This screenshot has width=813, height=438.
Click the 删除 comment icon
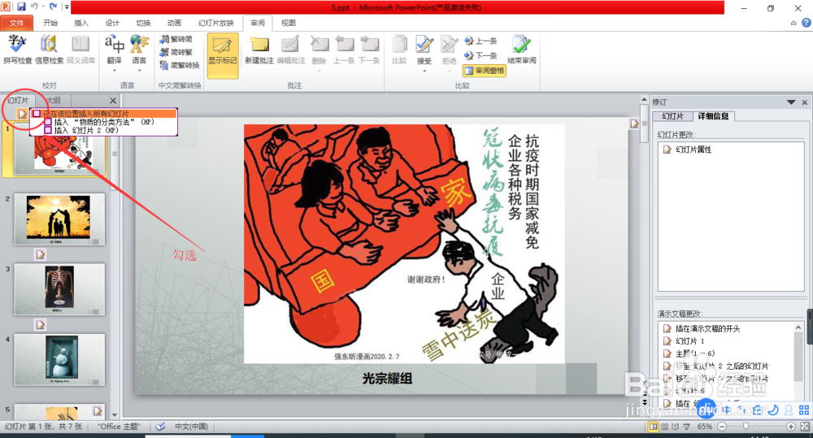[x=319, y=44]
